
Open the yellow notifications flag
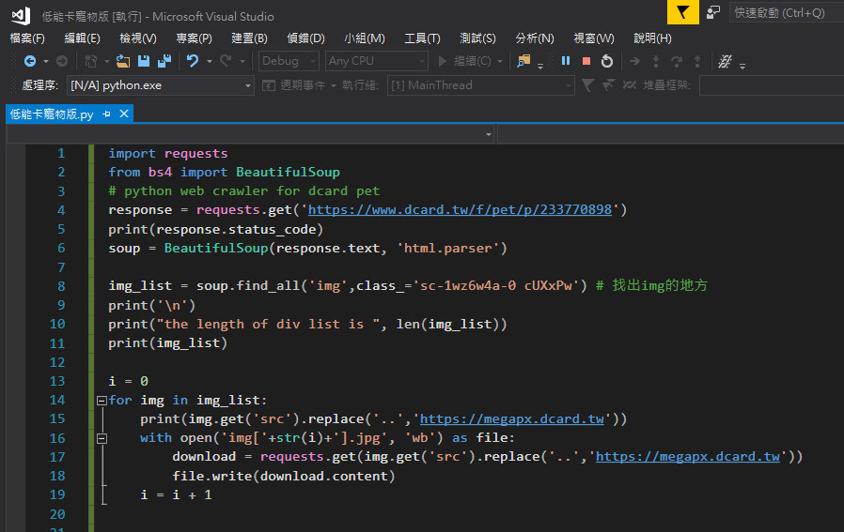click(682, 12)
